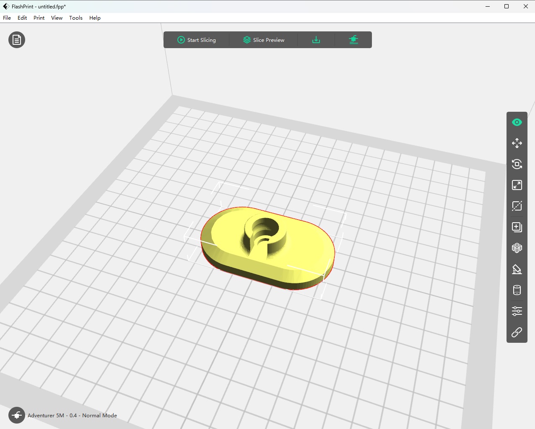Select the Cut tool
The height and width of the screenshot is (429, 535).
[x=517, y=206]
